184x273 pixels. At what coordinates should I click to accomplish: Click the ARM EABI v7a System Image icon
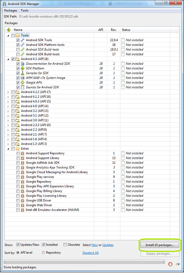23,78
